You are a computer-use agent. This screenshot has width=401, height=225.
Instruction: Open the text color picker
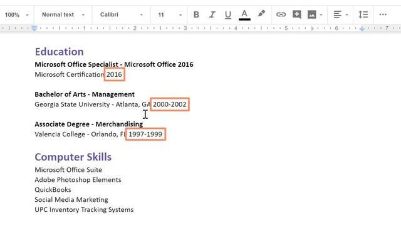(244, 15)
